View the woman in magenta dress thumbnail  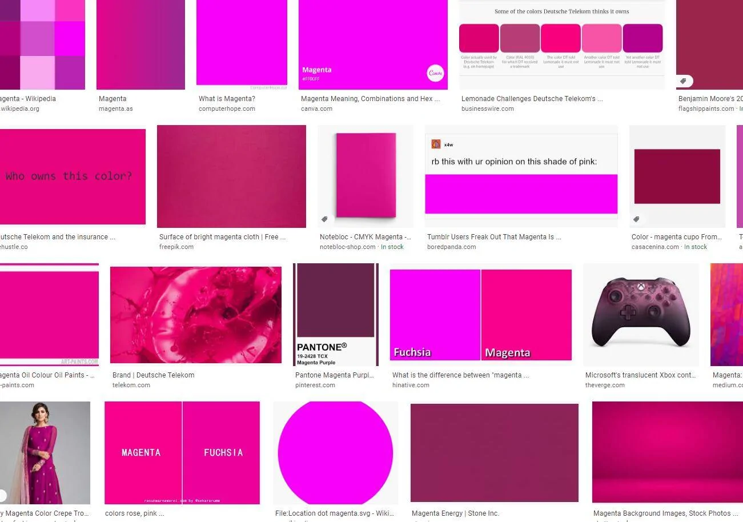pyautogui.click(x=45, y=453)
